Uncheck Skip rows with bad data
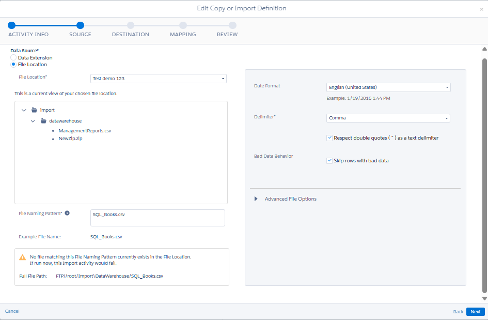This screenshot has width=488, height=320. pyautogui.click(x=329, y=161)
